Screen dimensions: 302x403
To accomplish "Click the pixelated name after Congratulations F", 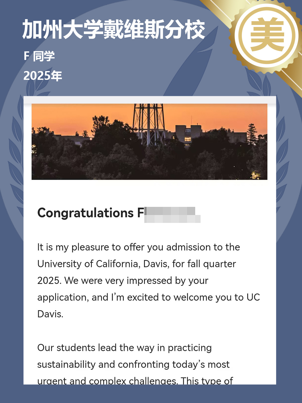I will [x=173, y=215].
